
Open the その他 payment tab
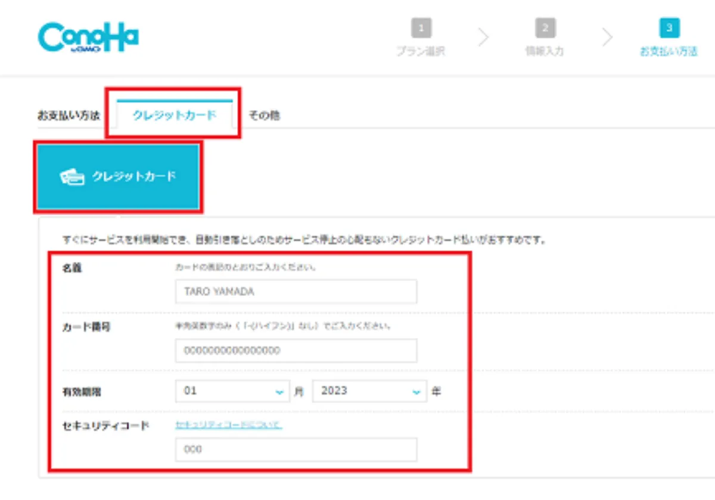(x=264, y=115)
